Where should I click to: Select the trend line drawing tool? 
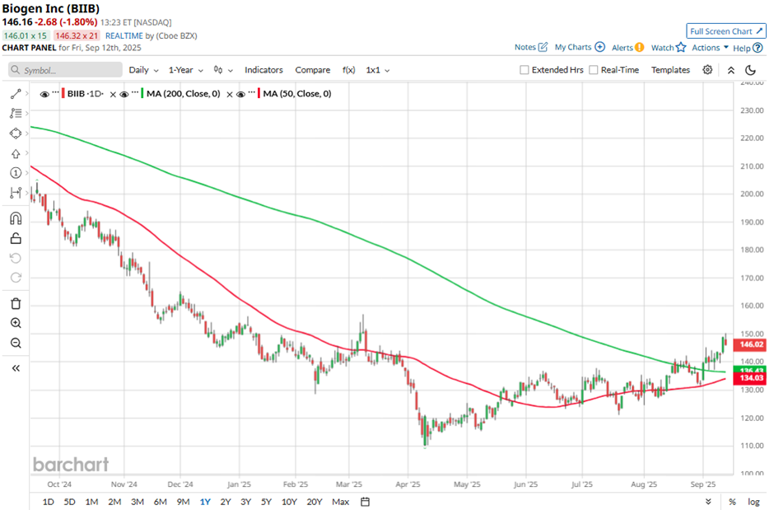pyautogui.click(x=16, y=94)
